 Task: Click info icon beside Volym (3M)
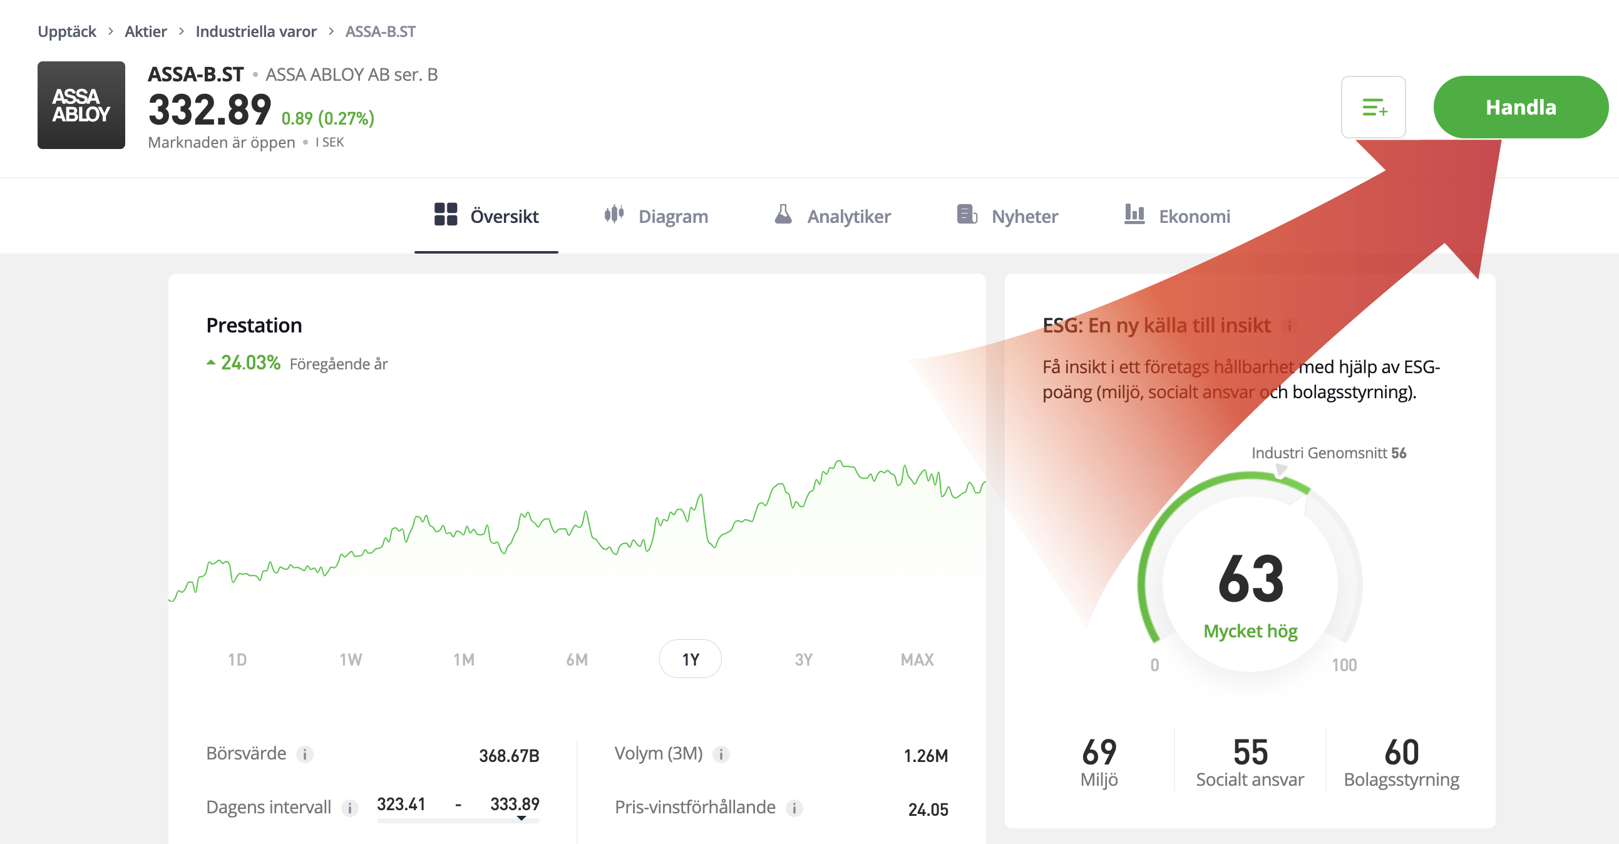[721, 754]
